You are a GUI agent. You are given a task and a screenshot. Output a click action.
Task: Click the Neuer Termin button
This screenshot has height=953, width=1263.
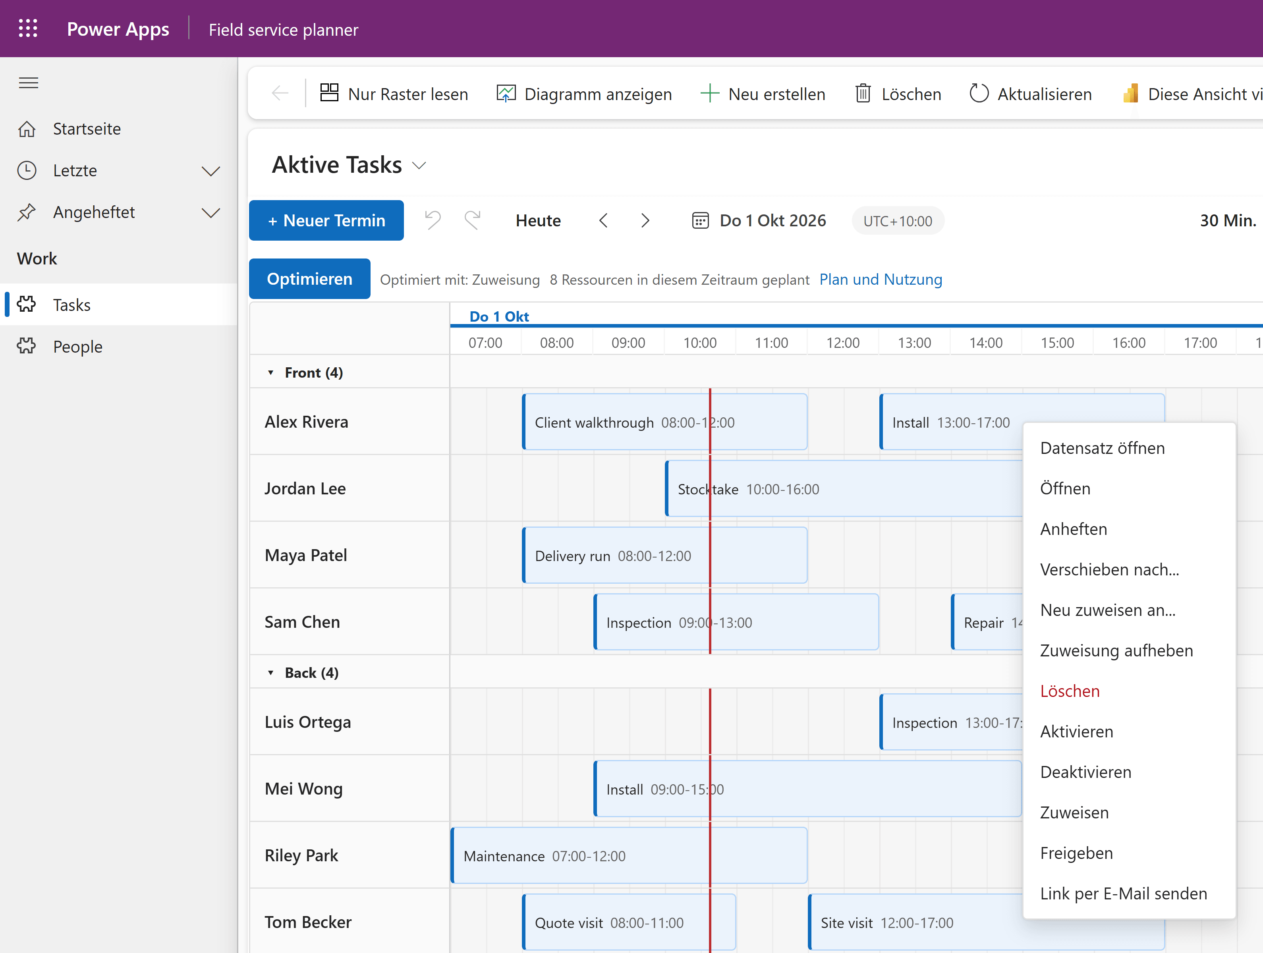click(x=326, y=220)
